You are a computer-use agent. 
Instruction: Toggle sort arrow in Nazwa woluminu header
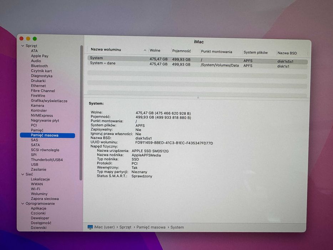pyautogui.click(x=145, y=50)
